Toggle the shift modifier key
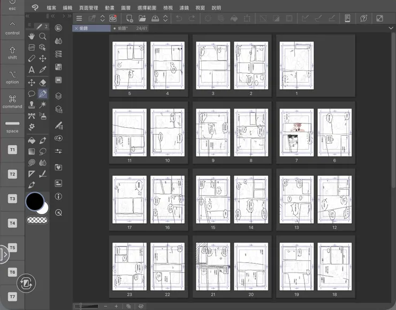The image size is (396, 310). (12, 53)
